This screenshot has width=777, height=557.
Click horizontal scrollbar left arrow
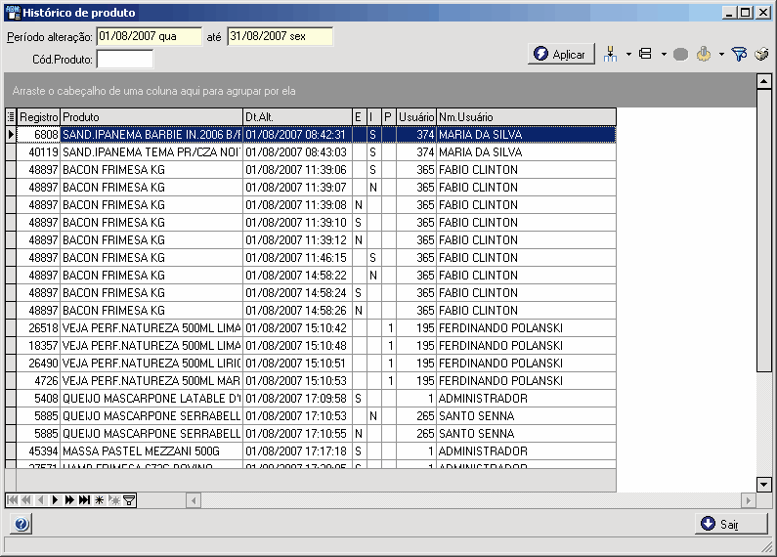[194, 500]
